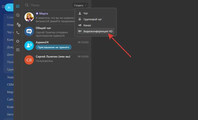Image resolution: width=198 pixels, height=120 pixels.
Task: Open the phone calls icon
Action: click(x=18, y=33)
